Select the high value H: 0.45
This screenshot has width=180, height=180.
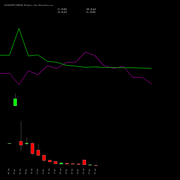click(x=91, y=9)
